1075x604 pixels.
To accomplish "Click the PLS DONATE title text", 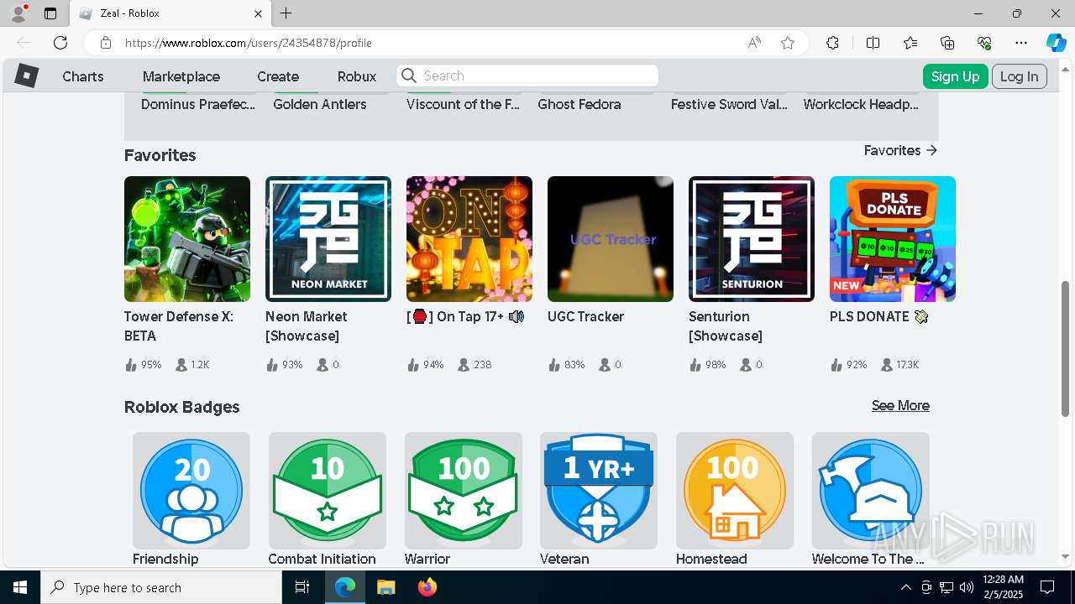I will coord(878,316).
